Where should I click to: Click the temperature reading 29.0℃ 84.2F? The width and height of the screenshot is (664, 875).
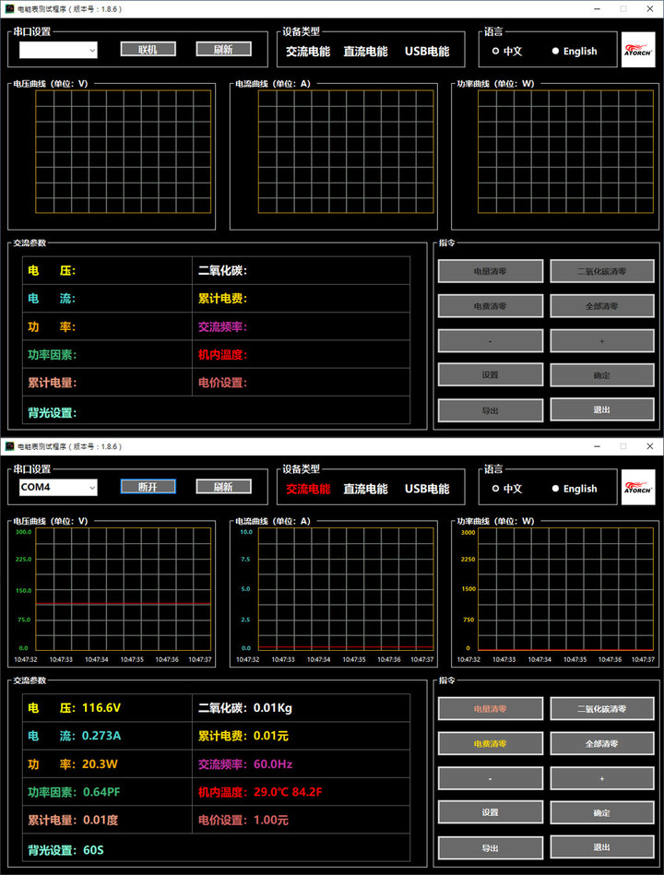point(288,792)
